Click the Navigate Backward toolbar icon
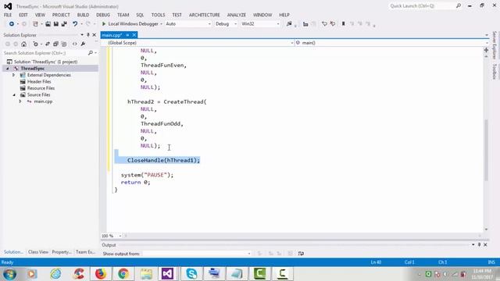The height and width of the screenshot is (281, 500). pos(12,24)
